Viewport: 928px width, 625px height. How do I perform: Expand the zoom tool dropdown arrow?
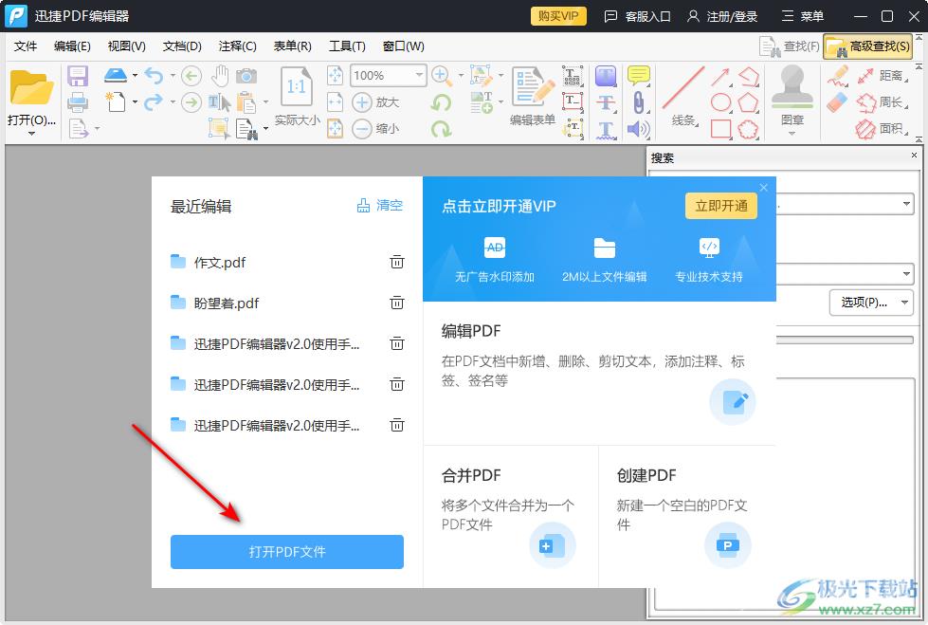point(461,76)
